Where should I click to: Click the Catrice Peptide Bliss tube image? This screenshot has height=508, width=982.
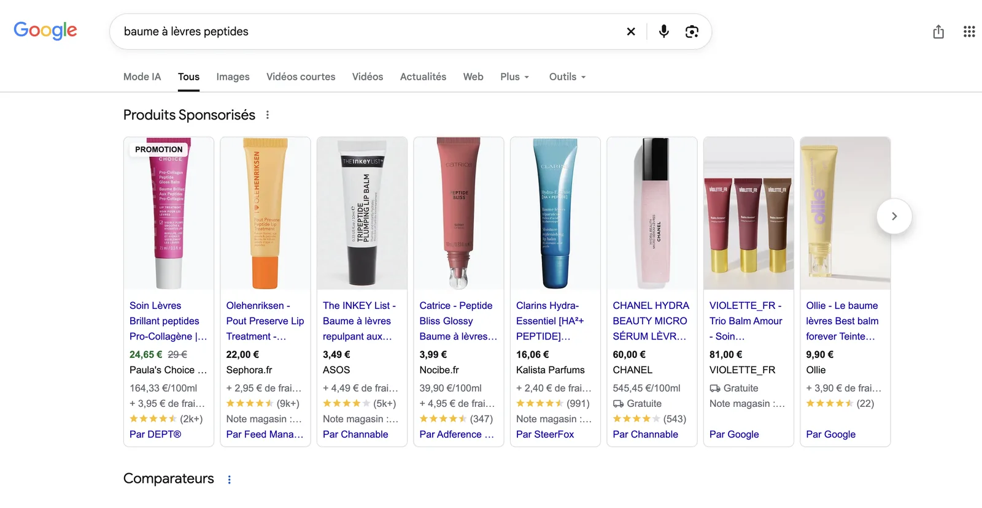click(458, 213)
